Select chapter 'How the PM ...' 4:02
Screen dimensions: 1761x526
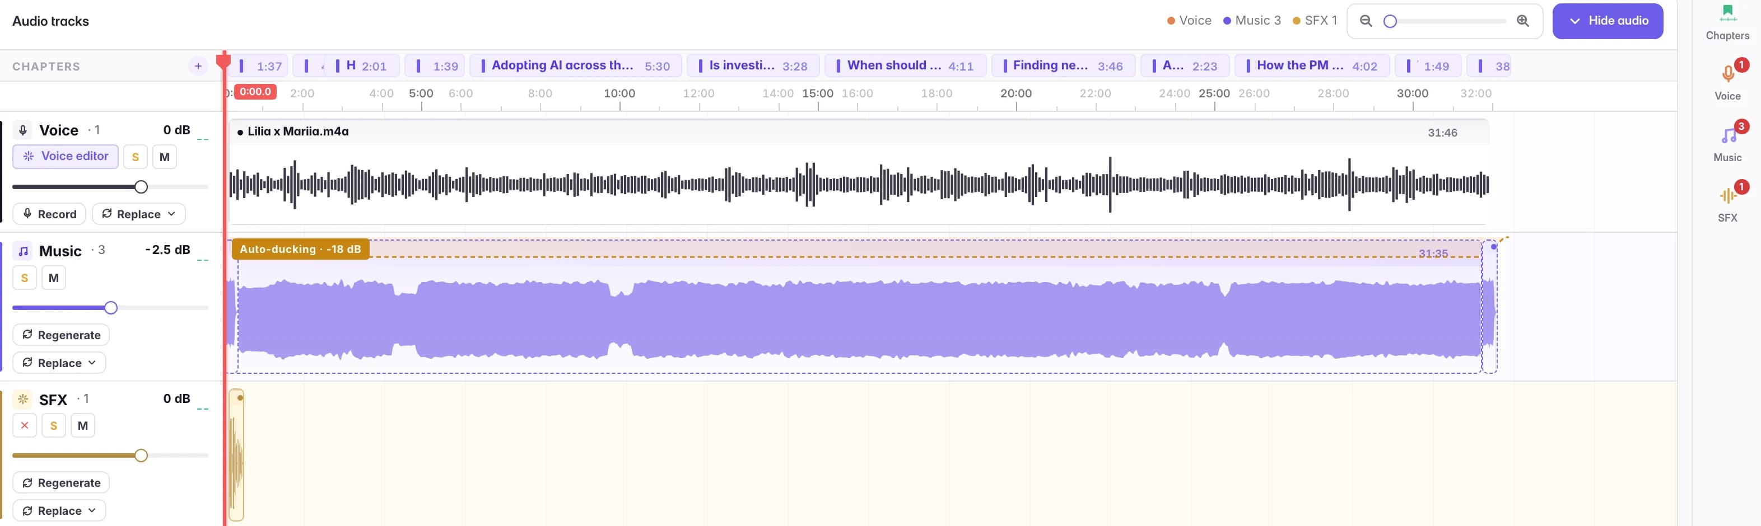tap(1312, 65)
